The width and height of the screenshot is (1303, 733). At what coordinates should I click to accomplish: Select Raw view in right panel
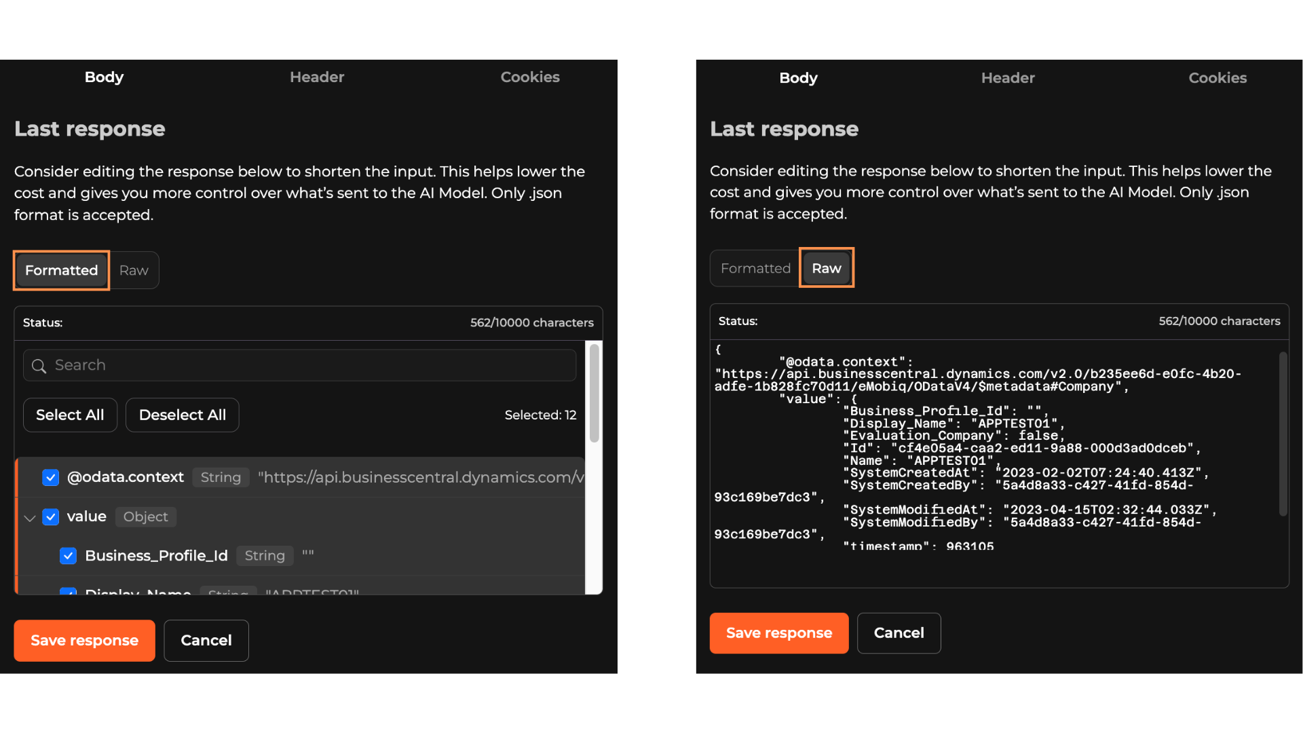826,268
